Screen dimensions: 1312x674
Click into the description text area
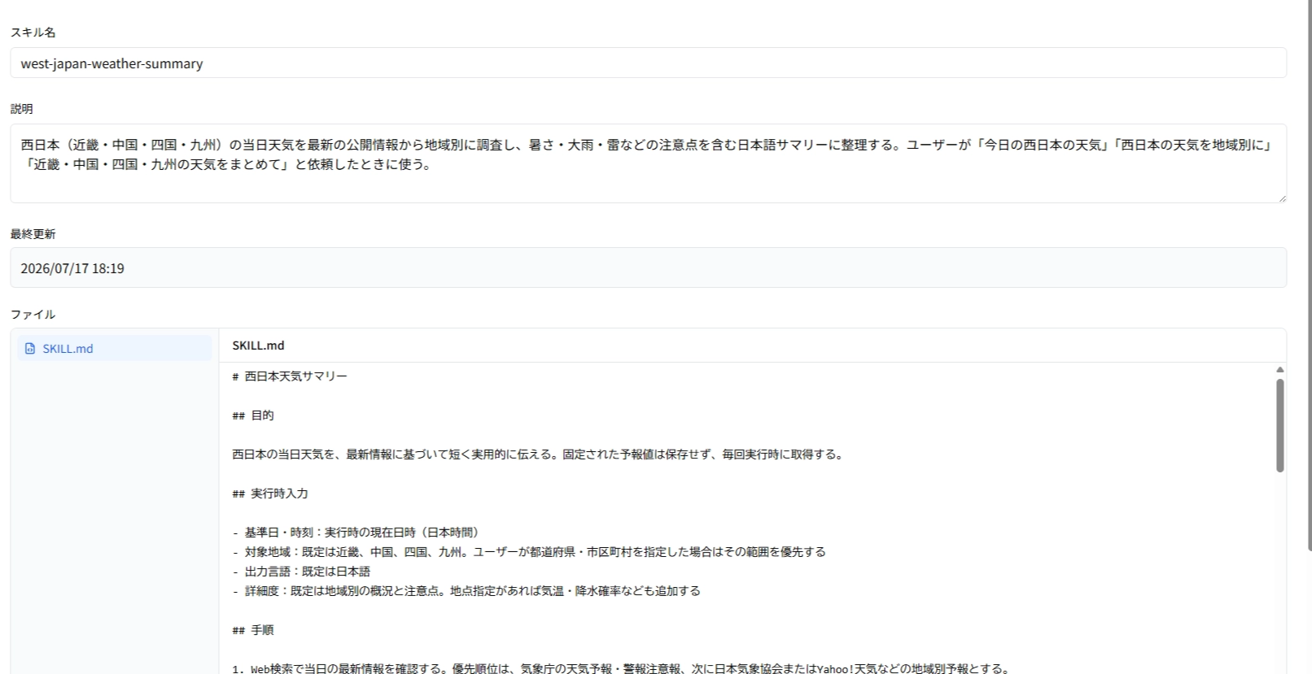coord(648,163)
